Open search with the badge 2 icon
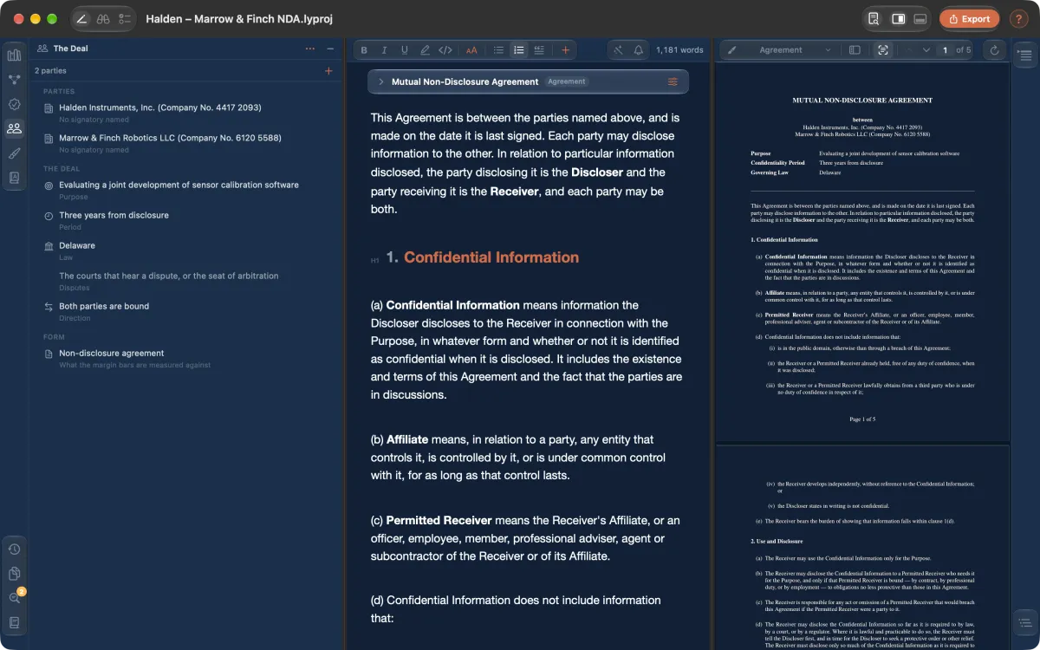Viewport: 1040px width, 650px height. 15,597
